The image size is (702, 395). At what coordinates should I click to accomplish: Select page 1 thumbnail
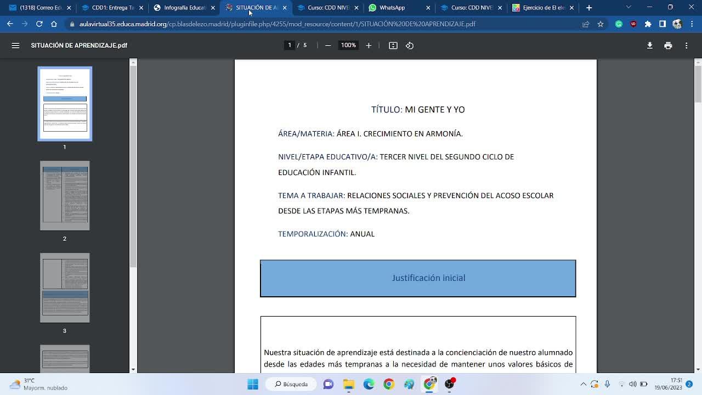(x=65, y=104)
